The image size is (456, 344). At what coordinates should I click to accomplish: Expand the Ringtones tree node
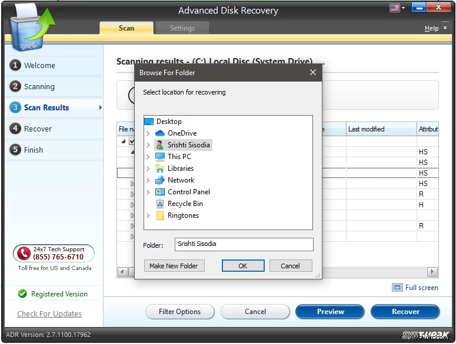tap(148, 215)
